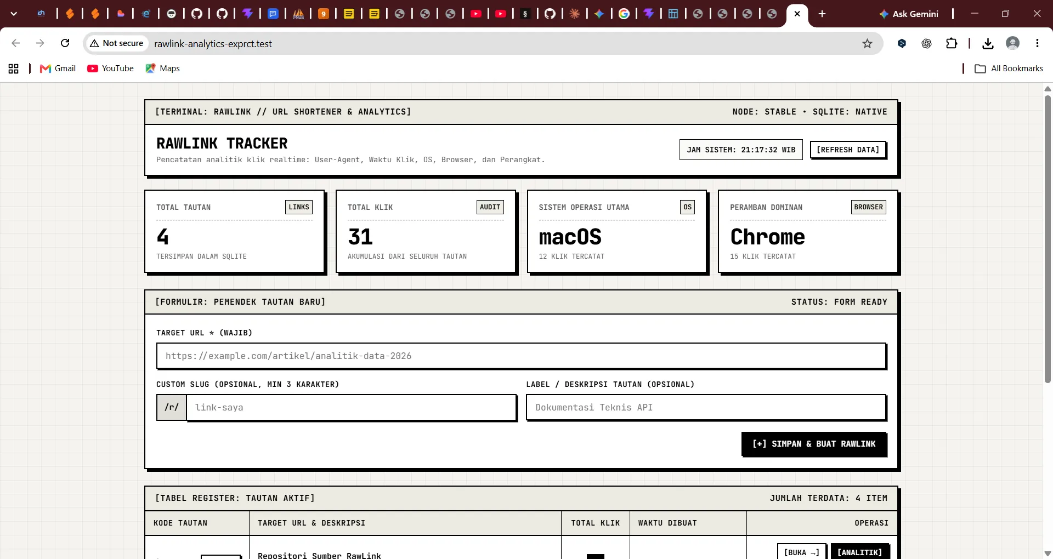Click the [BUKA →] button for Repositori row
Screen dimensions: 1053x559
[801, 552]
